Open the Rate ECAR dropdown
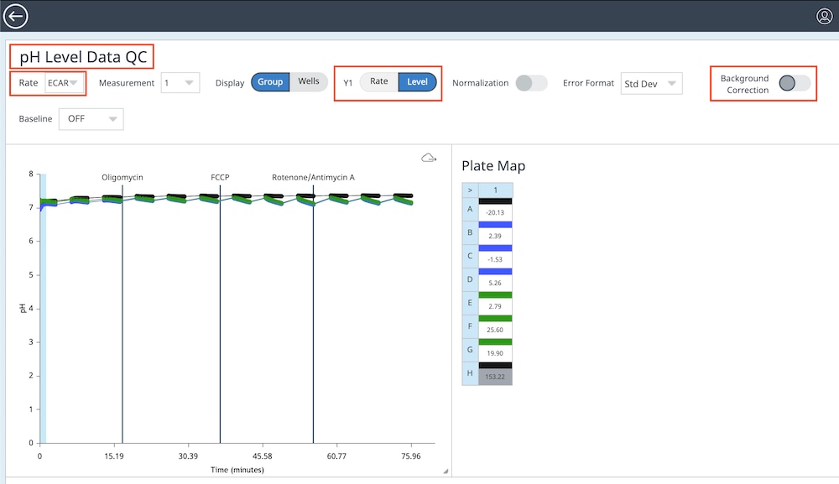The image size is (839, 484). coord(63,83)
